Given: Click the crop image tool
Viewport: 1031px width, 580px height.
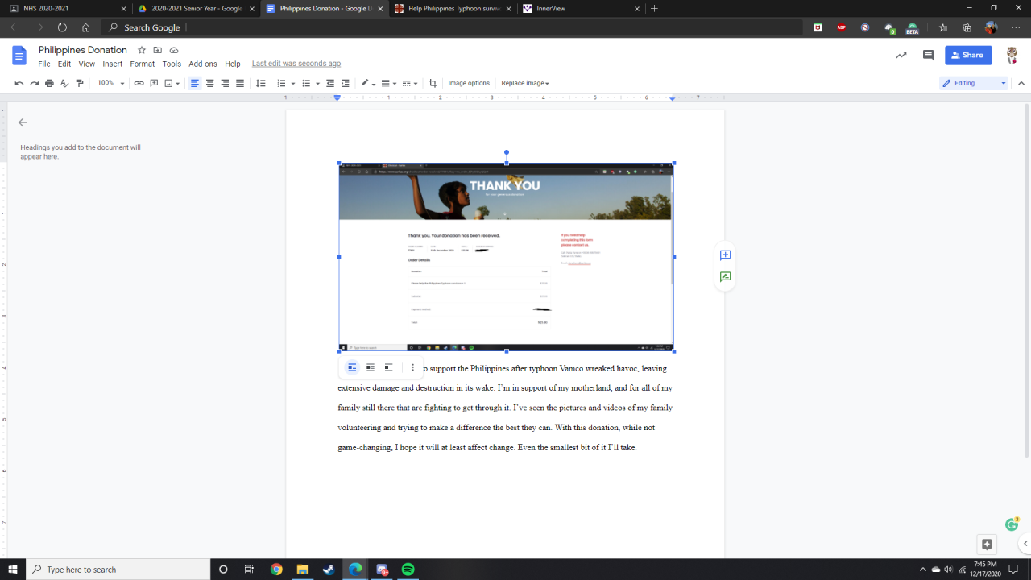Looking at the screenshot, I should (433, 83).
